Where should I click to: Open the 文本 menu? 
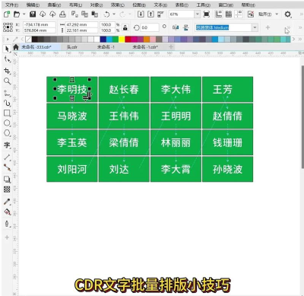tap(160, 5)
